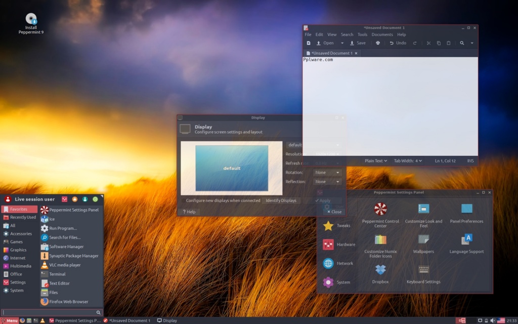
Task: Open the Wallpapers settings icon
Action: tap(423, 243)
